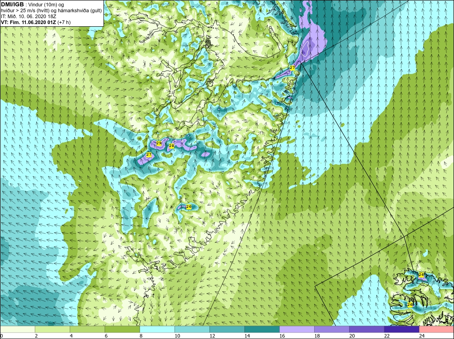Image resolution: width=454 pixels, height=339 pixels.
Task: Click the 12–14 m/s teal legend swatch
Action: 227,329
